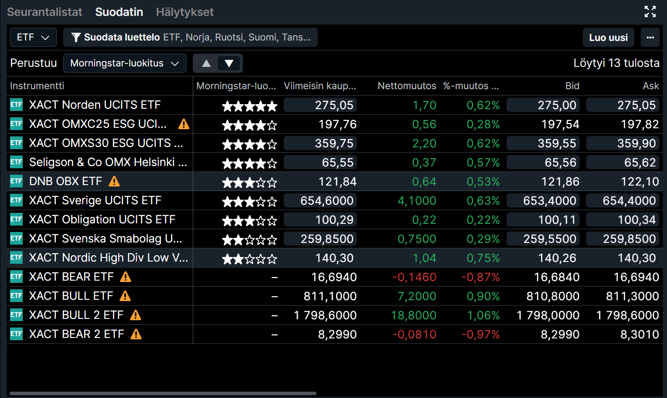Click warning icon beside XACT BEAR 2 ETF

point(136,334)
